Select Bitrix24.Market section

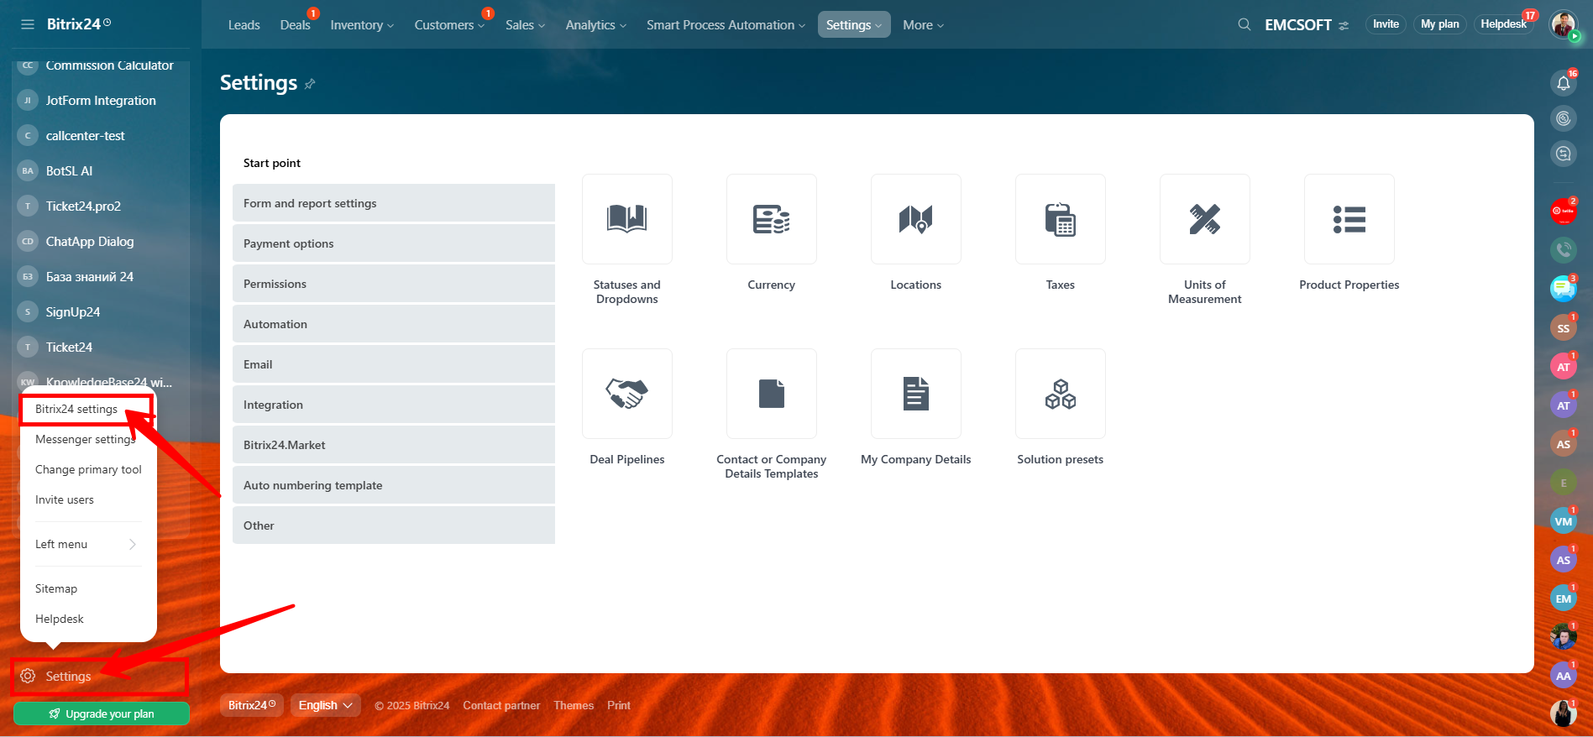[394, 445]
